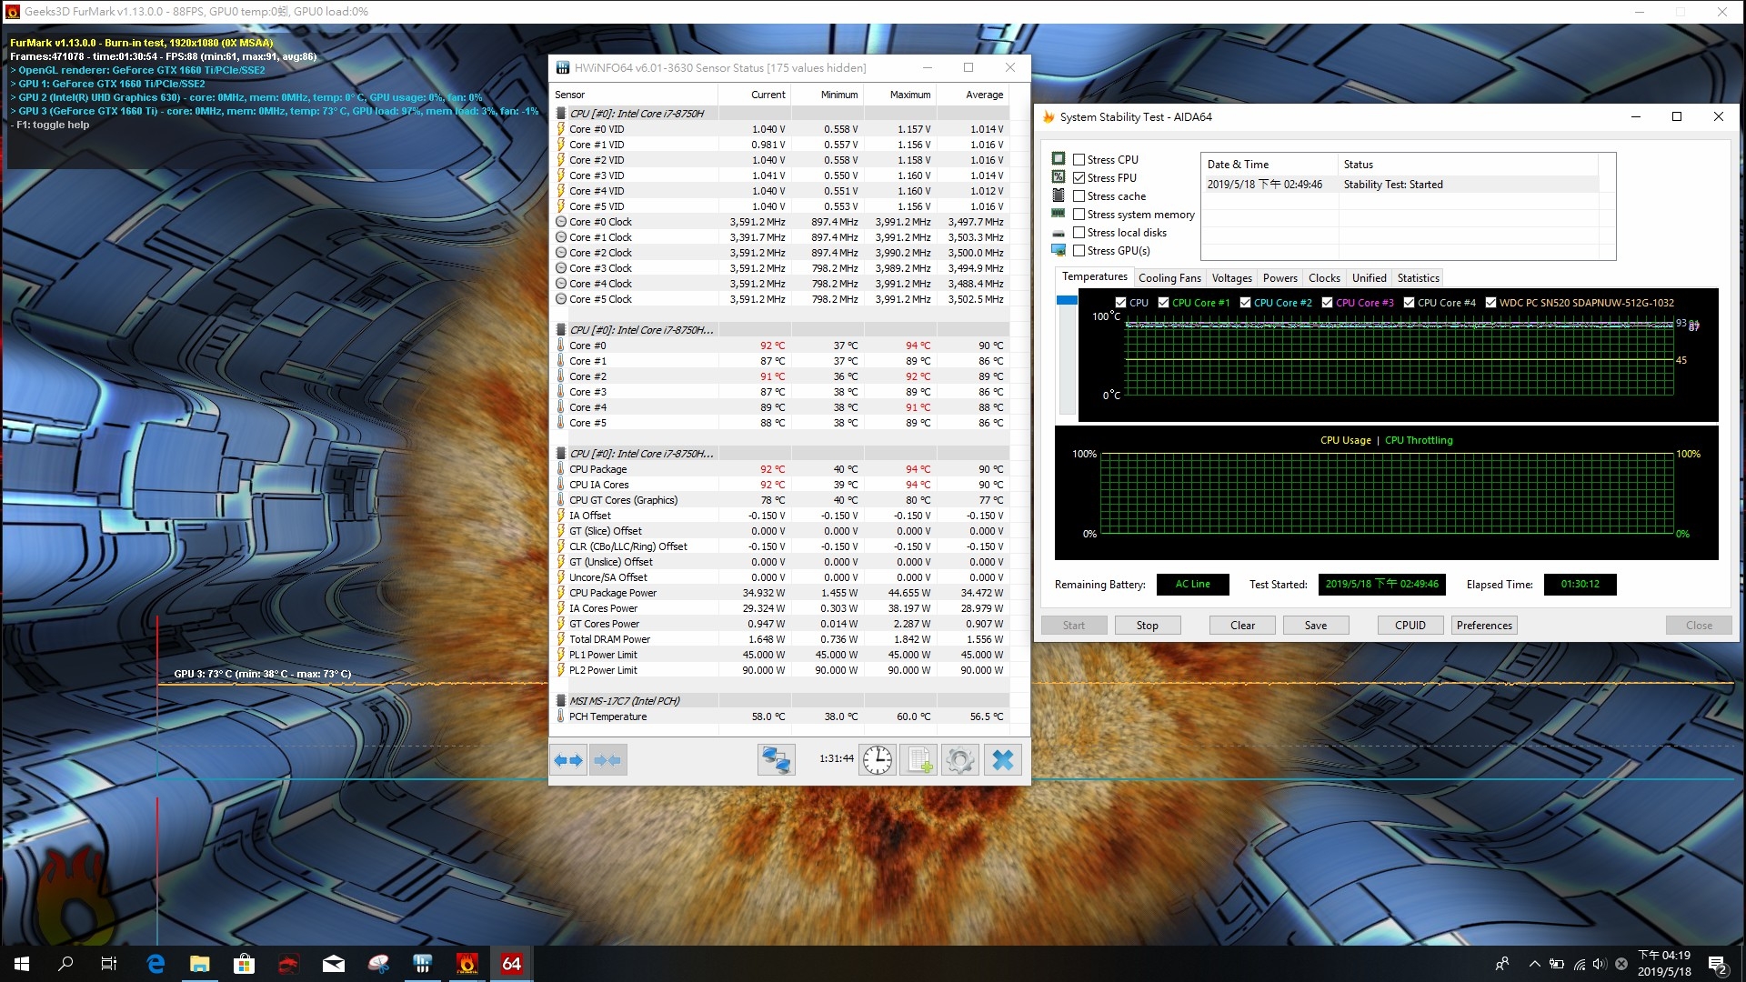The width and height of the screenshot is (1746, 982).
Task: Select the Temperatures tab
Action: (1094, 277)
